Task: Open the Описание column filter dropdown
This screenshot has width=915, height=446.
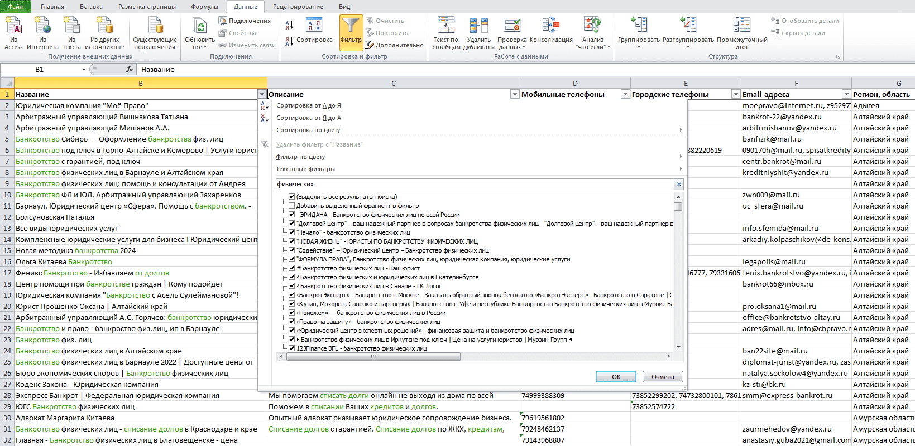Action: [515, 94]
